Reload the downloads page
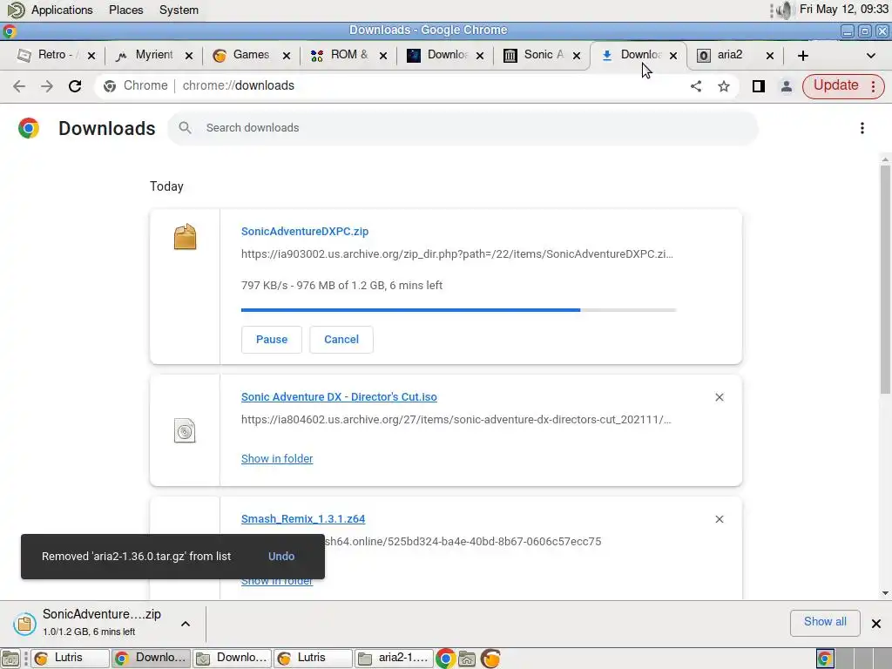 [x=75, y=86]
